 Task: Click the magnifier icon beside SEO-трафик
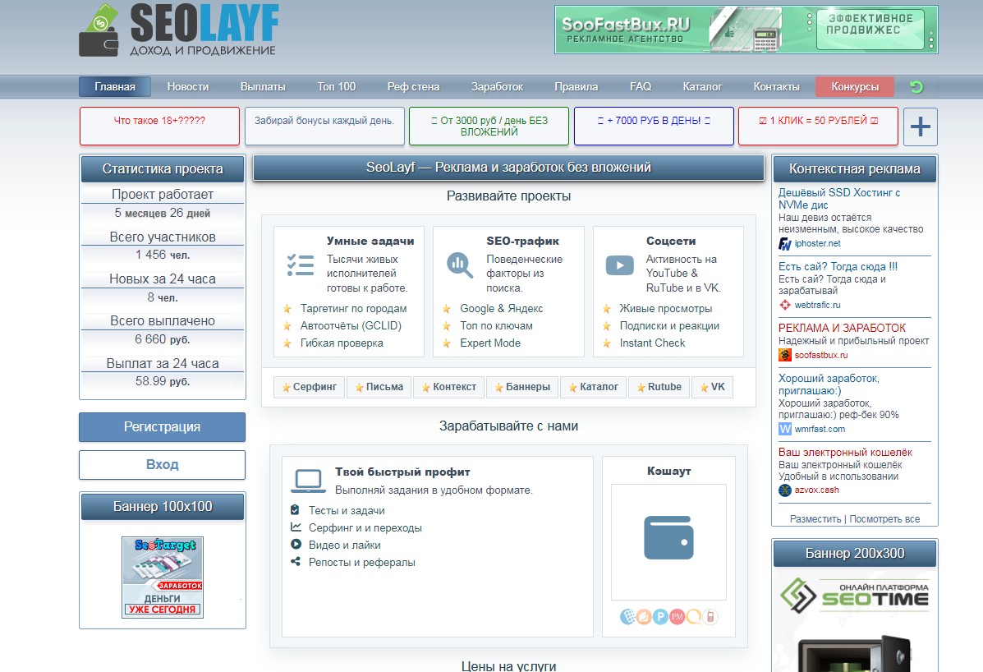coord(460,264)
